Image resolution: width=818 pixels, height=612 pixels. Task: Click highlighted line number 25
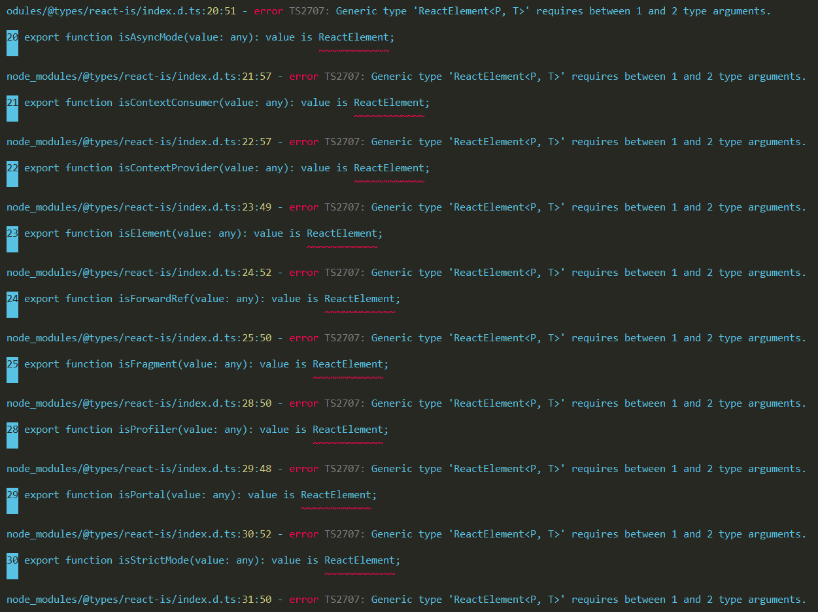12,364
